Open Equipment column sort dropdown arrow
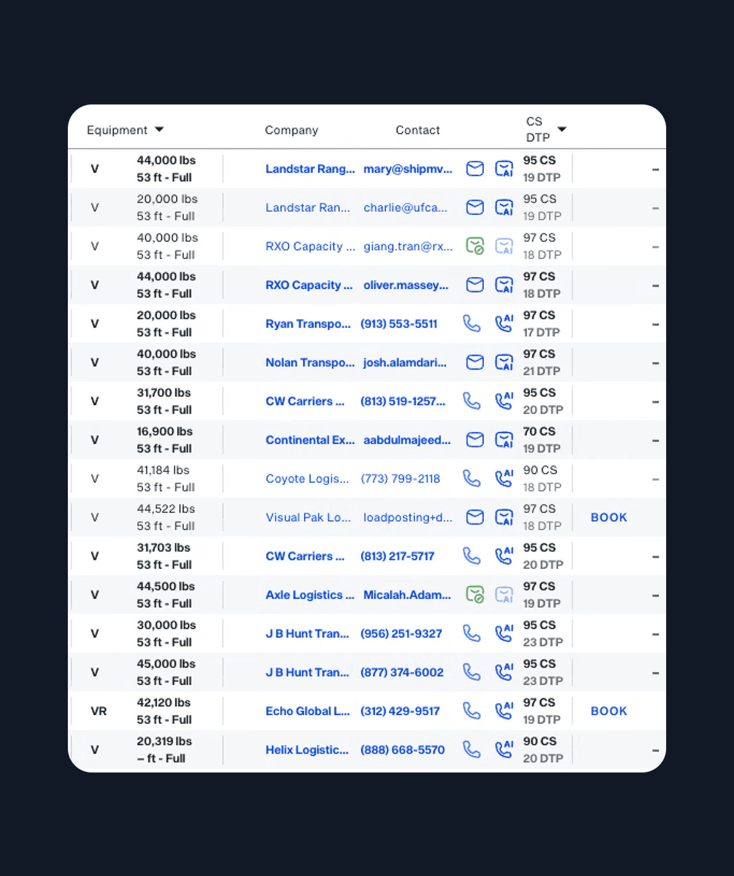The width and height of the screenshot is (734, 876). pos(159,130)
